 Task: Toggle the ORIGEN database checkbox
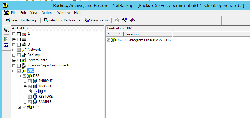30,86
